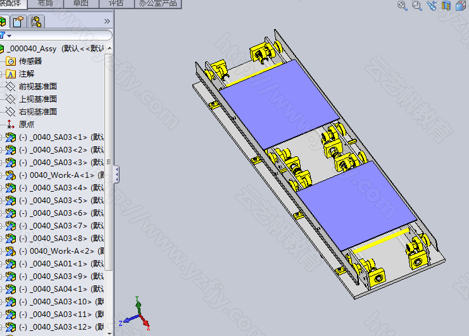Click the 右视基准面 plane icon

pyautogui.click(x=11, y=111)
